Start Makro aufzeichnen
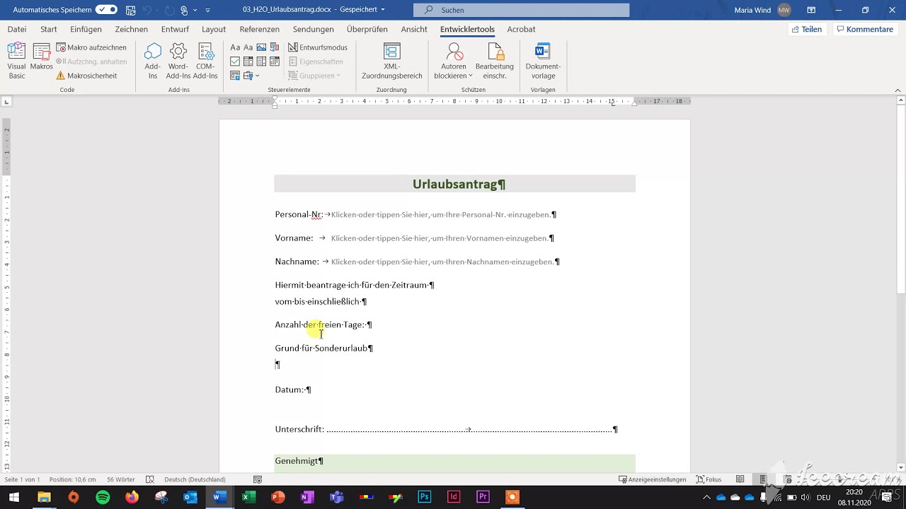The image size is (906, 509). (x=91, y=47)
